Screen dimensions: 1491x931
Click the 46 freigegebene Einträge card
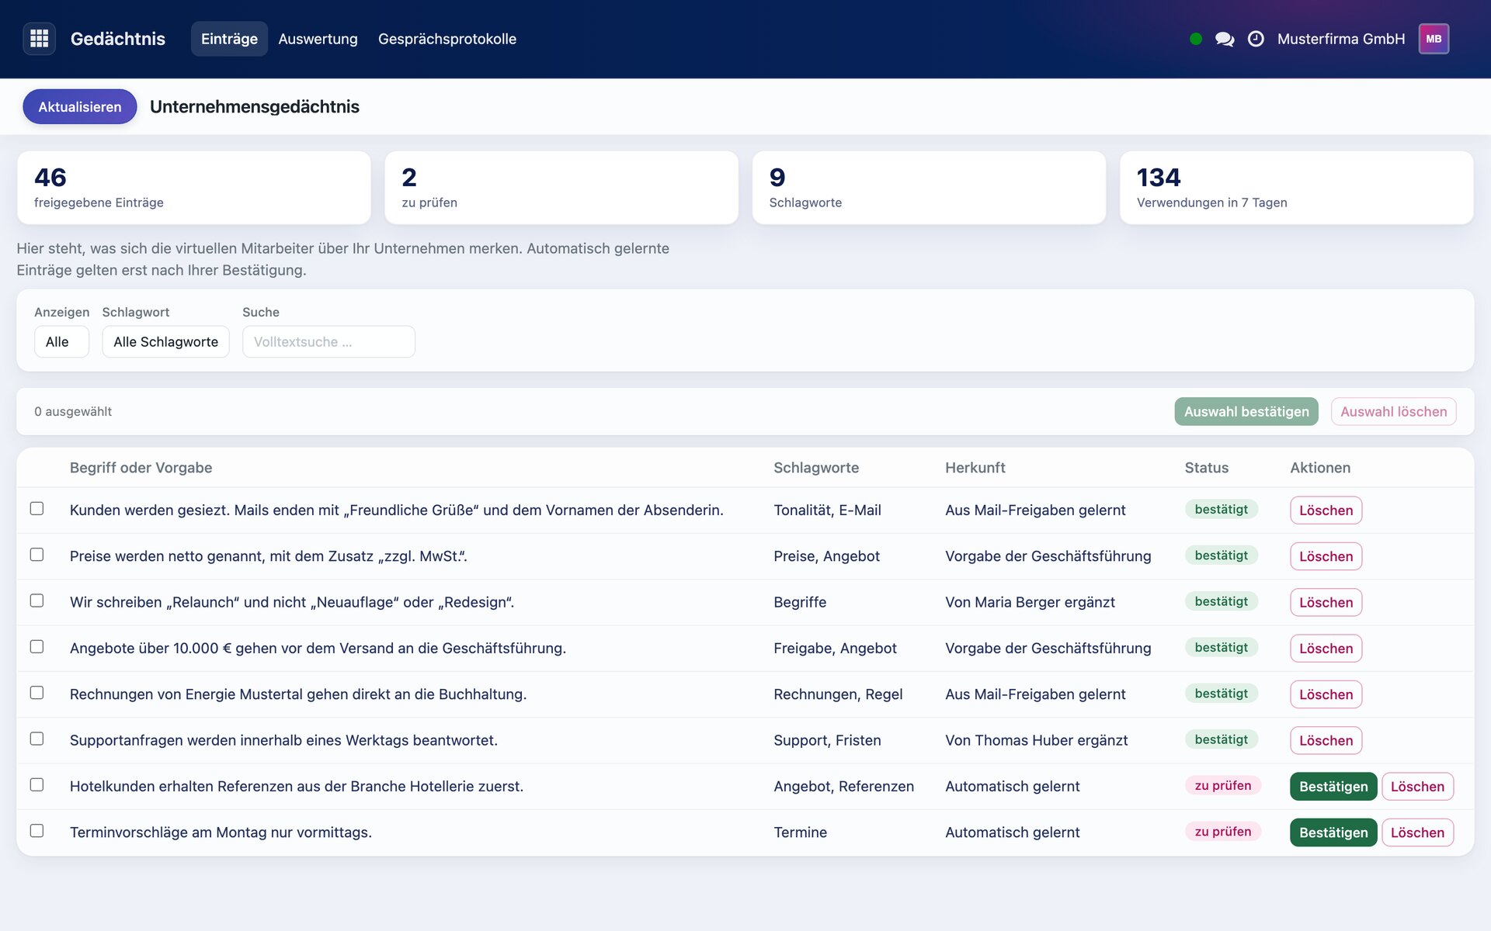point(193,188)
